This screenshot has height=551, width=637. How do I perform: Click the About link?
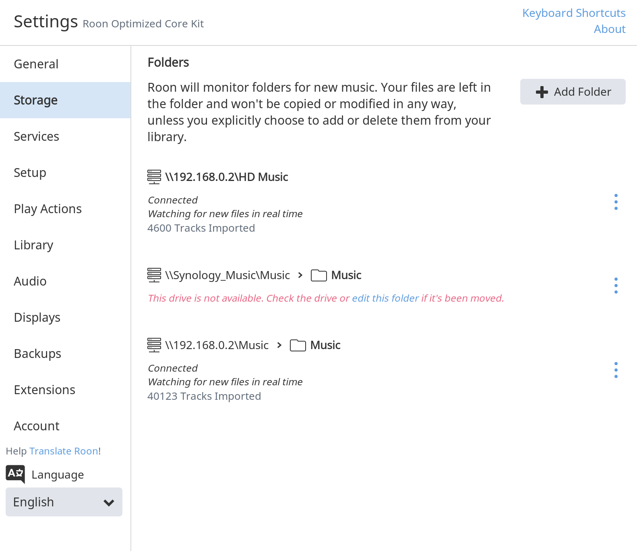[x=610, y=29]
